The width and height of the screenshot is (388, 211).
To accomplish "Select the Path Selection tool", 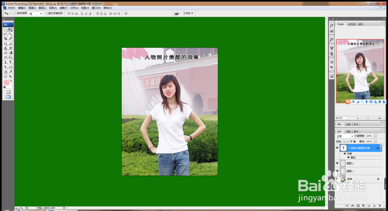I will [x=5, y=67].
